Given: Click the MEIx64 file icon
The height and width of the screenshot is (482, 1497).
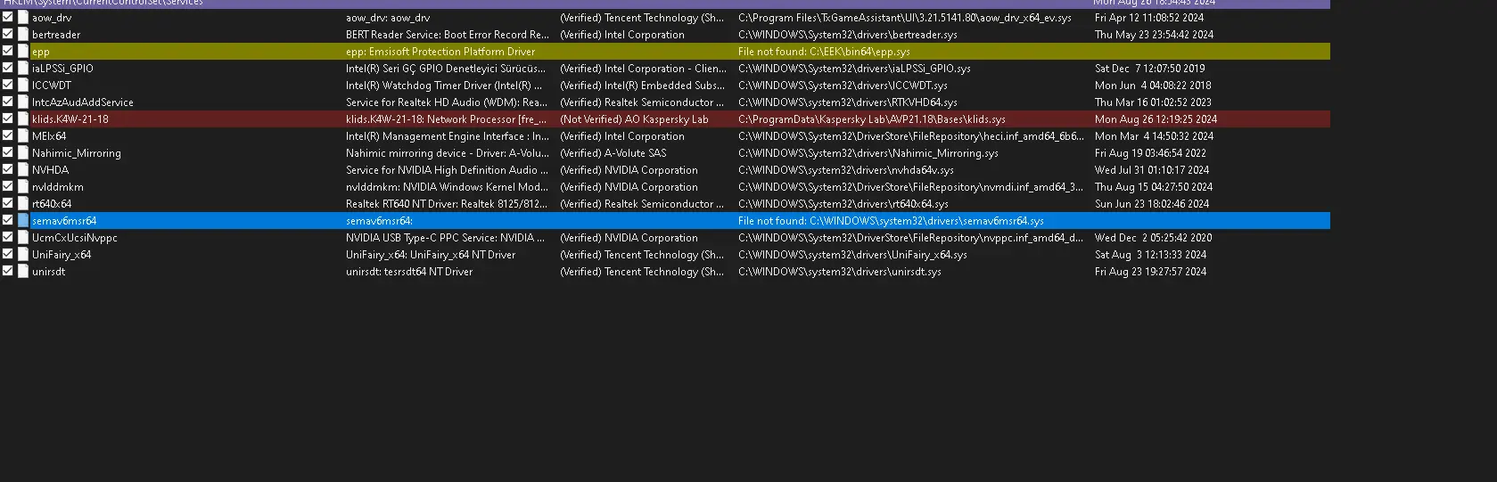Looking at the screenshot, I should click(23, 135).
